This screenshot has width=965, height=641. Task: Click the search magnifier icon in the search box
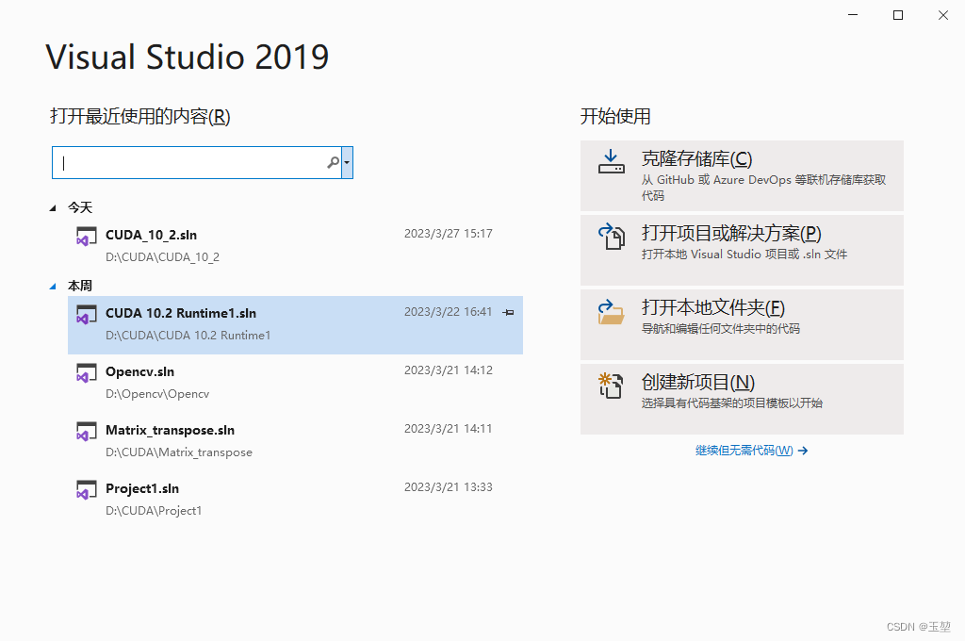[332, 161]
